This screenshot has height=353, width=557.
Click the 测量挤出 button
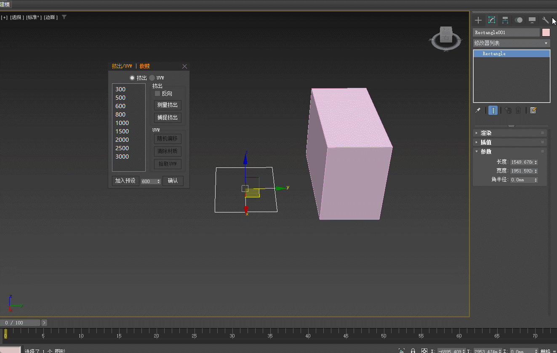click(x=168, y=105)
